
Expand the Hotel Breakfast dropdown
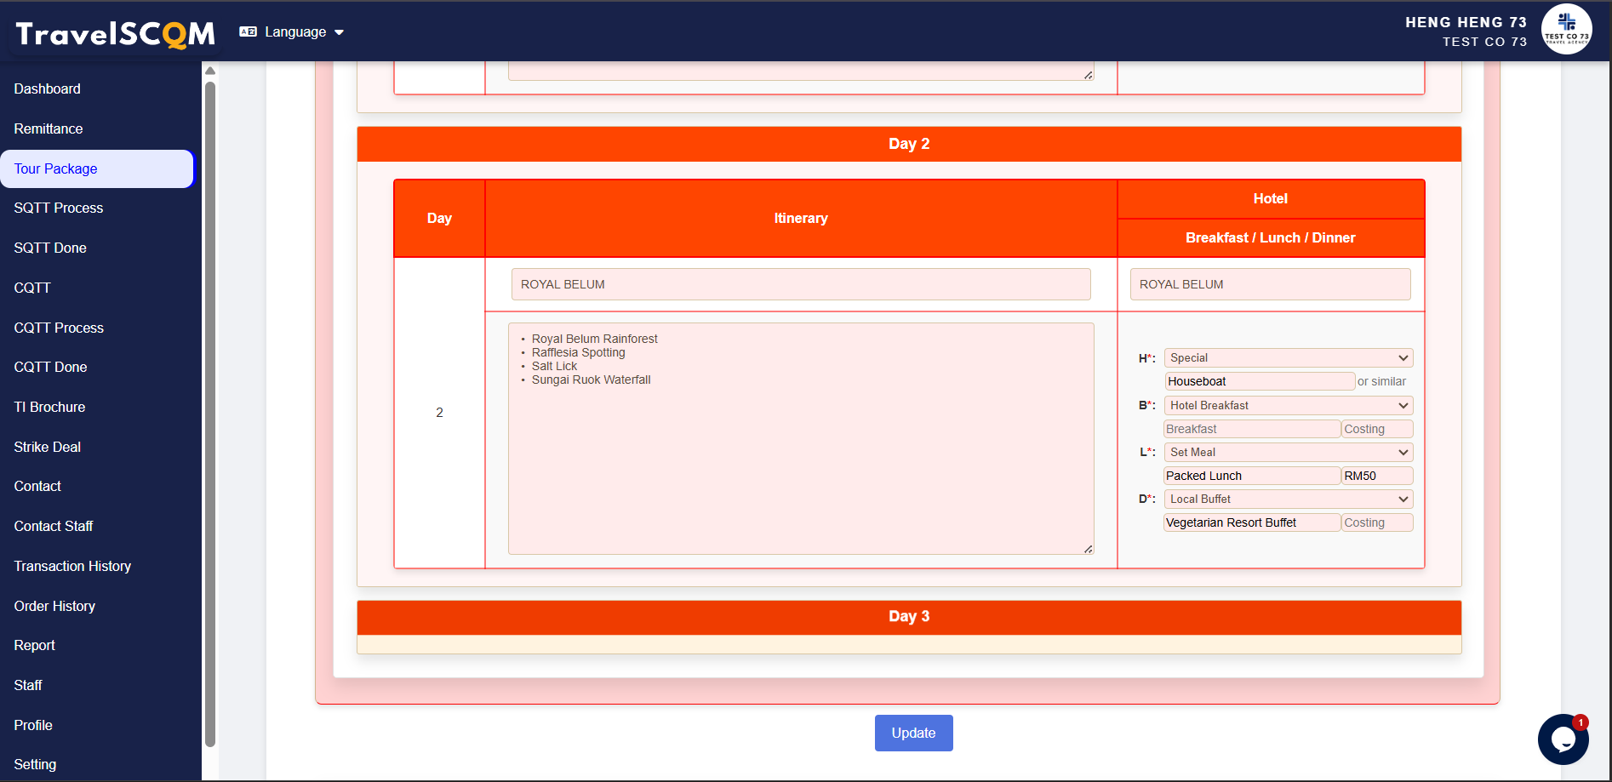pyautogui.click(x=1288, y=406)
